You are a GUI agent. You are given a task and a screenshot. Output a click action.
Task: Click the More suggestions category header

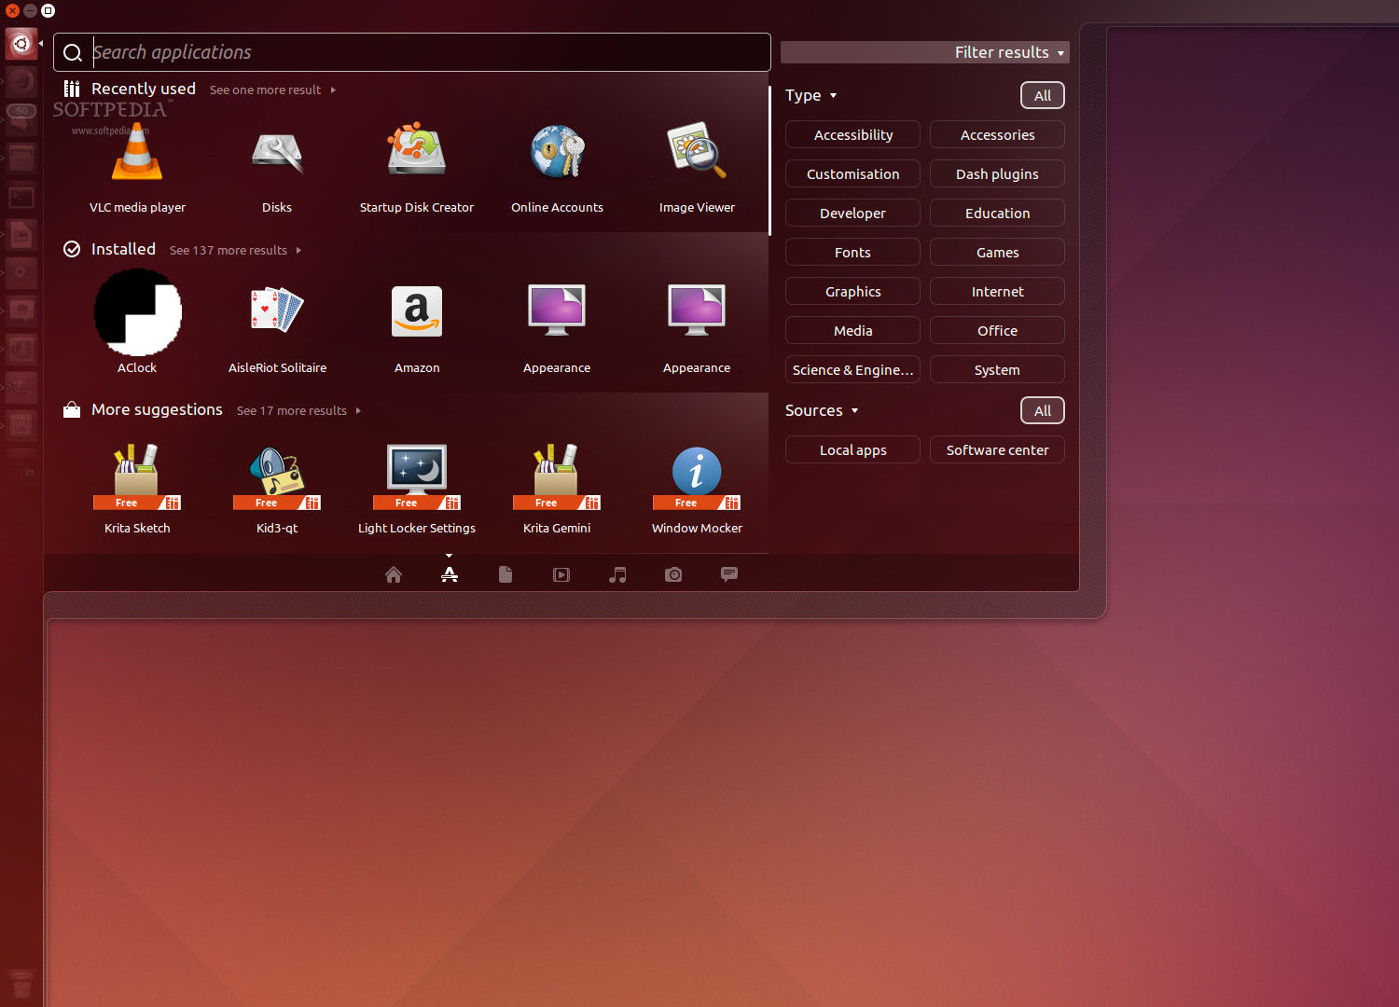[x=157, y=409]
